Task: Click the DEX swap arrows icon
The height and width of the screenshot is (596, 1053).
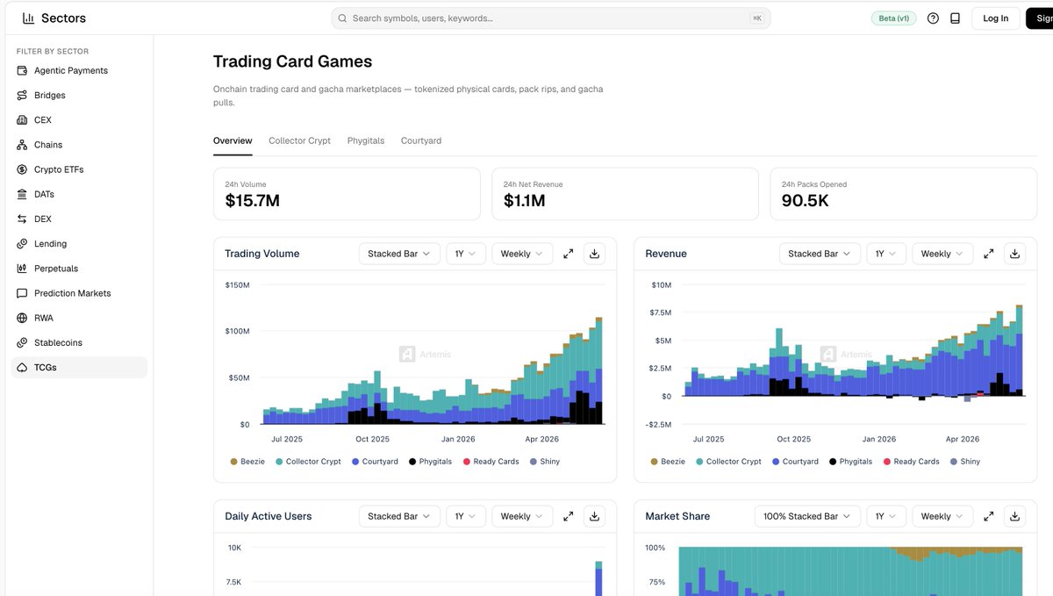Action: pyautogui.click(x=22, y=219)
